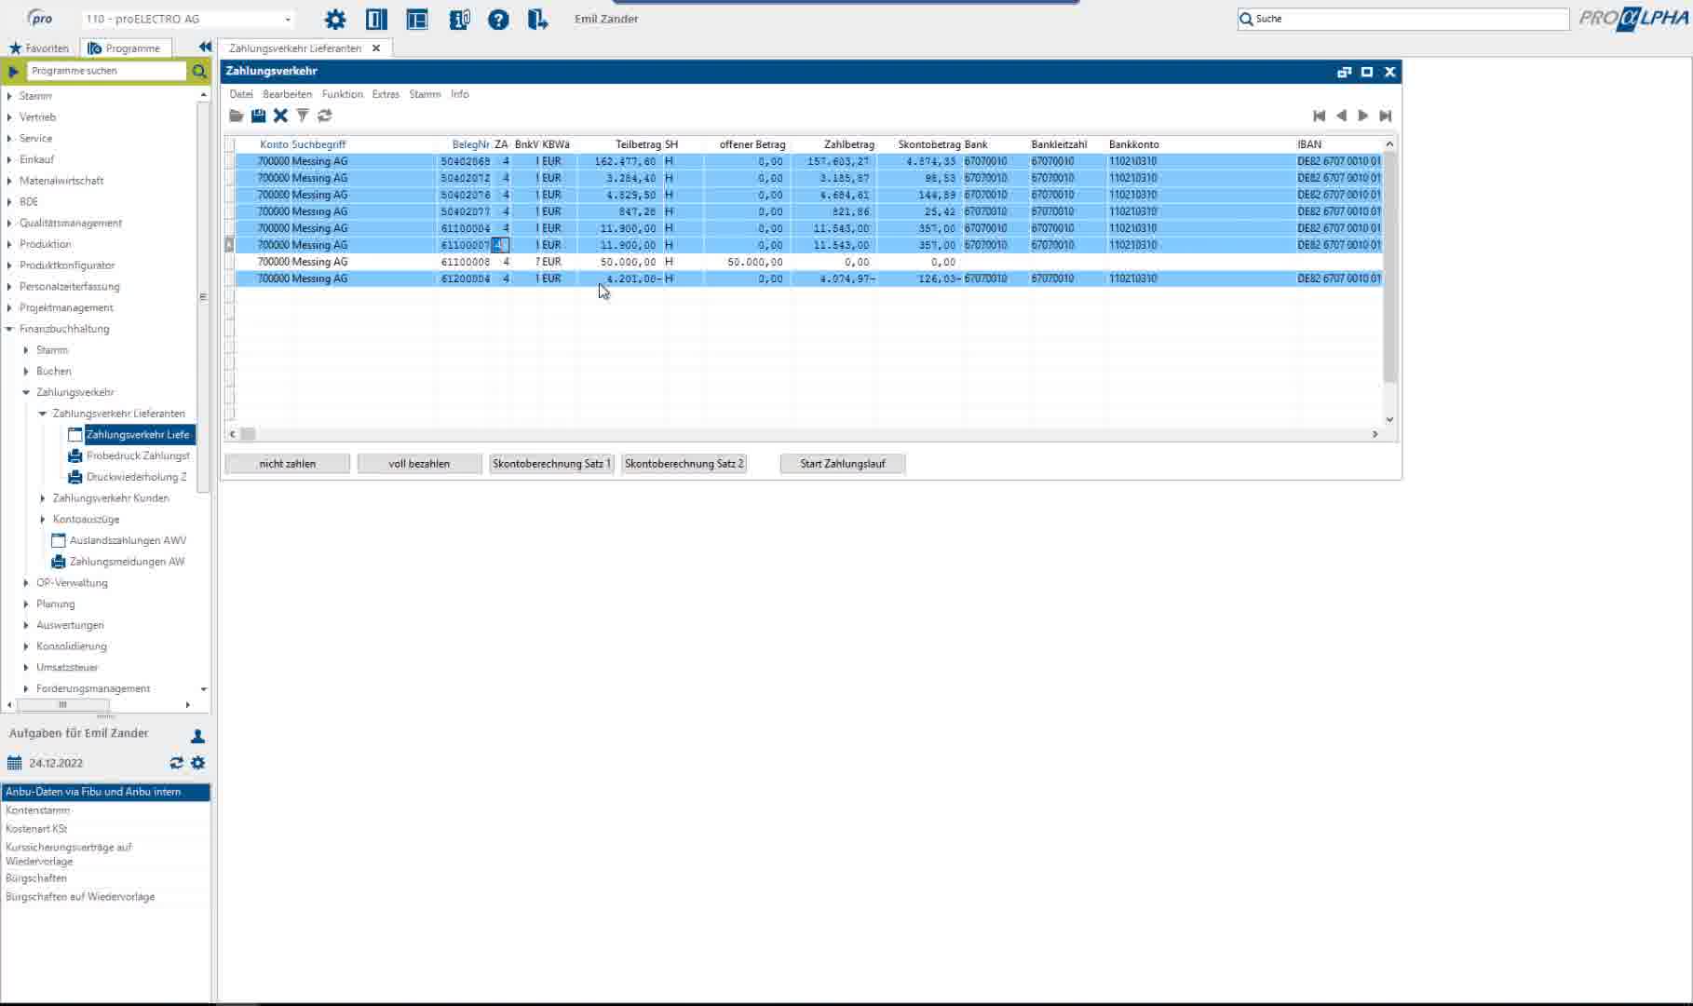1693x1006 pixels.
Task: Click the nicht zahlen button
Action: [x=288, y=464]
